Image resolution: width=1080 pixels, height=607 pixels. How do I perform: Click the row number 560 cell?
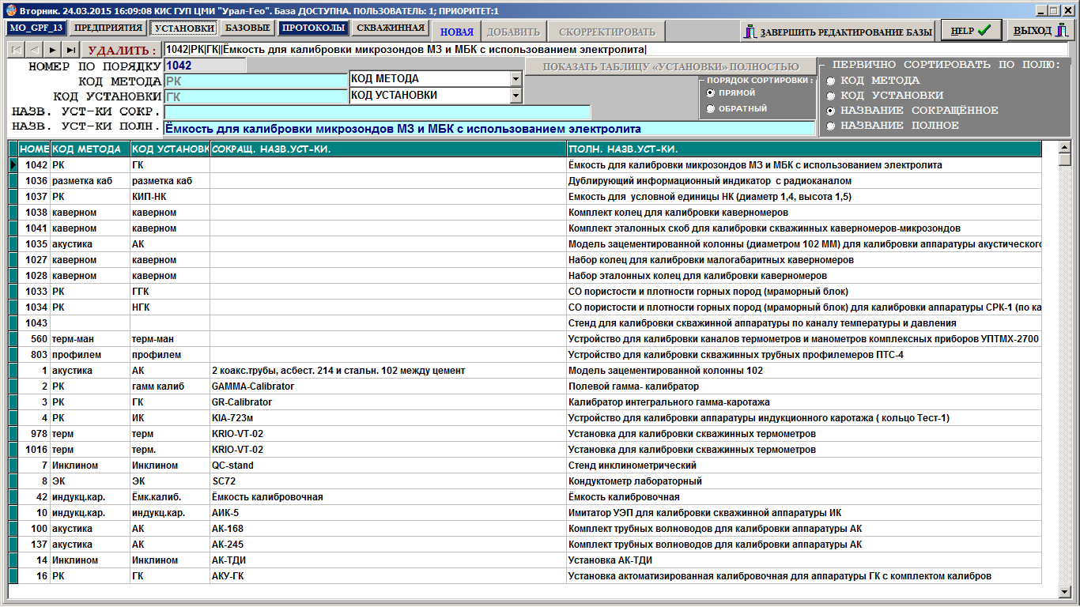(34, 339)
